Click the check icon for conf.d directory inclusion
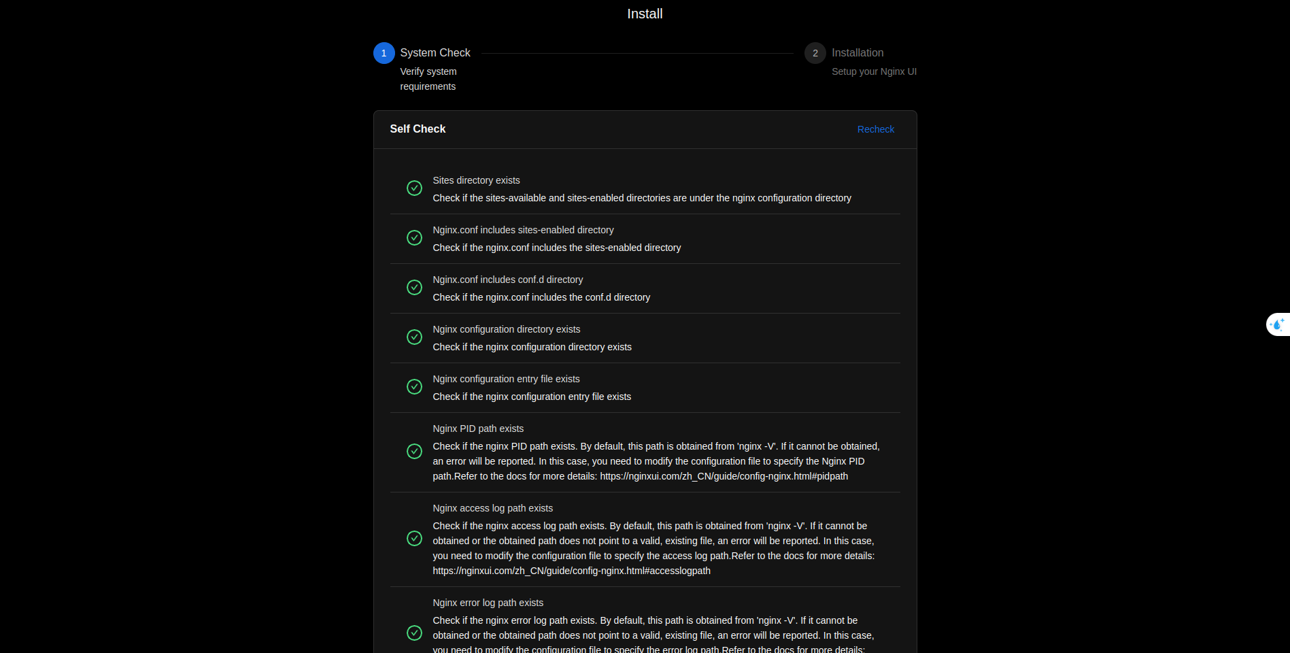The image size is (1290, 653). pos(414,288)
